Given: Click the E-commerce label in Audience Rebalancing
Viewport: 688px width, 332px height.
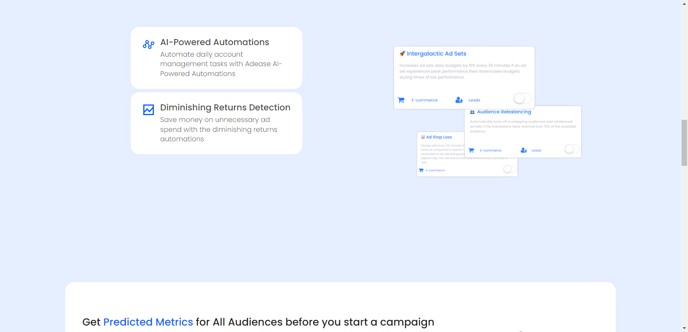Looking at the screenshot, I should (491, 150).
